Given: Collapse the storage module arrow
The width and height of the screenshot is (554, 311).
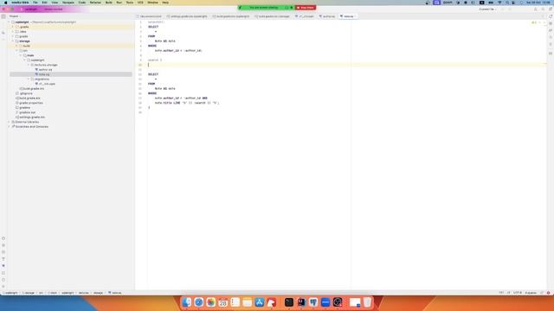Looking at the screenshot, I should pyautogui.click(x=13, y=41).
